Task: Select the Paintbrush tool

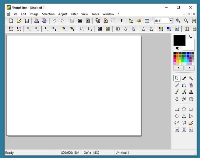Action: [x=177, y=92]
